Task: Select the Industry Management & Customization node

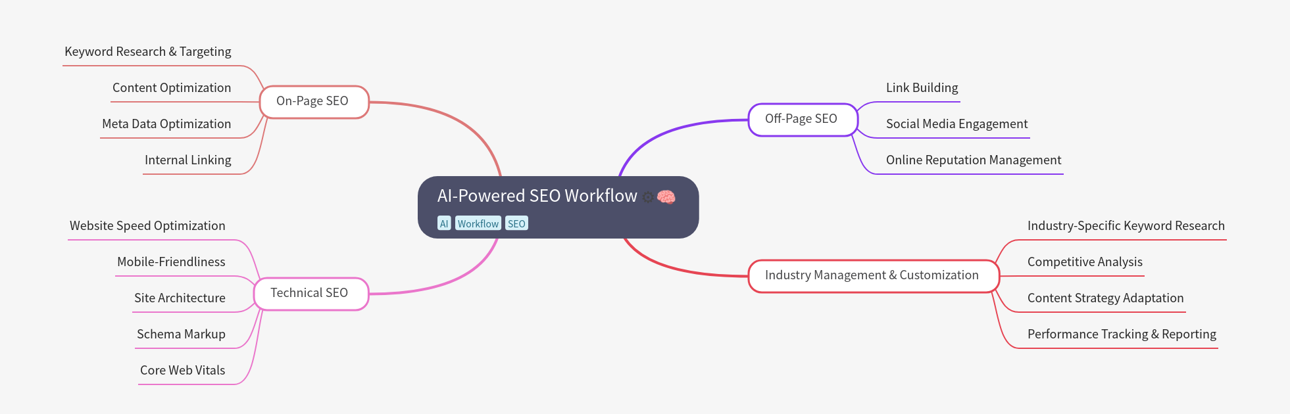Action: 872,275
